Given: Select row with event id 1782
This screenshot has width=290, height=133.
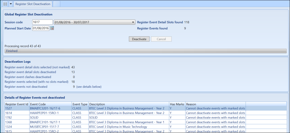Looking at the screenshot, I should pyautogui.click(x=146, y=118).
